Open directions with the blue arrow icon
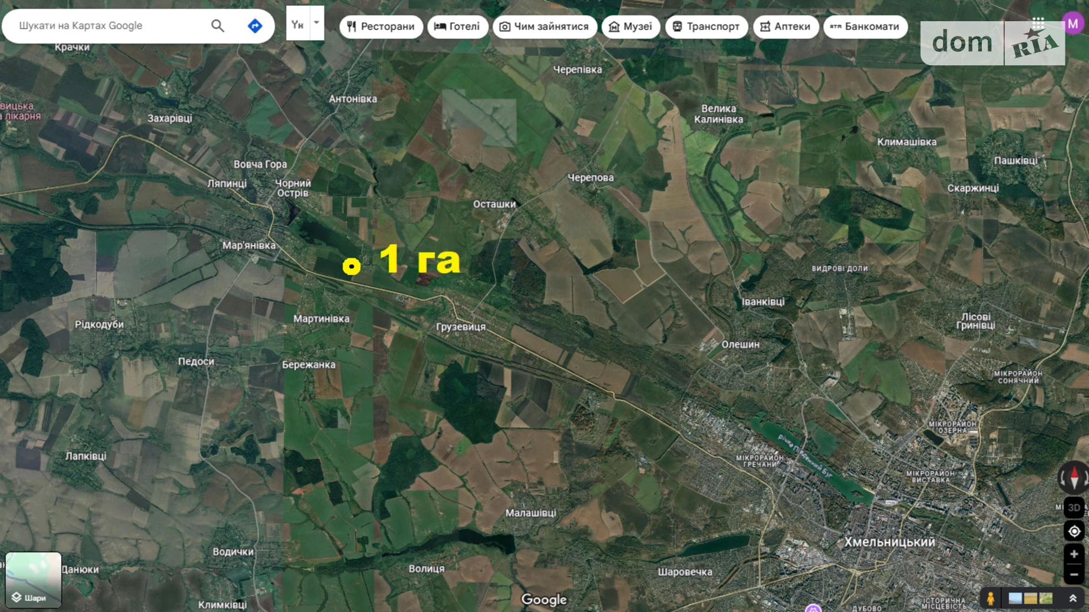Image resolution: width=1089 pixels, height=612 pixels. 255,26
